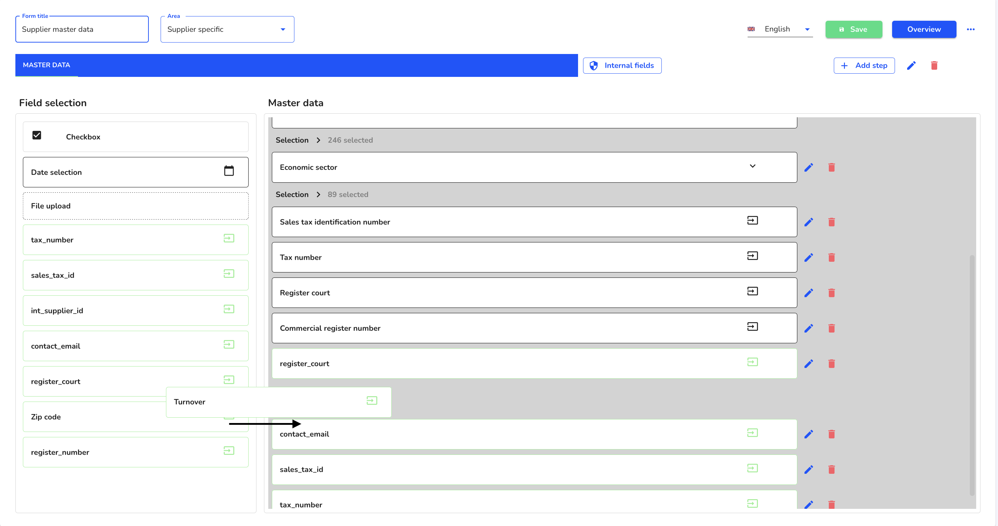The height and width of the screenshot is (526, 998).
Task: Click the Save button
Action: (853, 29)
